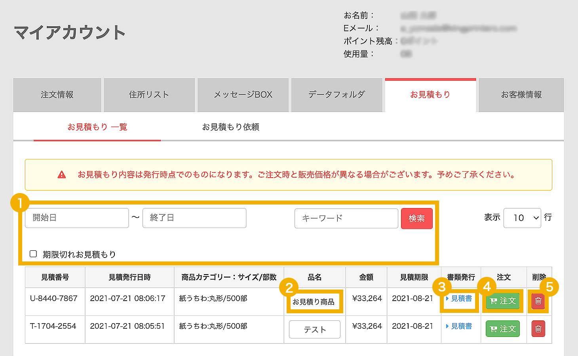Open the メッセージBOX tab
Image resolution: width=578 pixels, height=356 pixels.
click(x=243, y=95)
